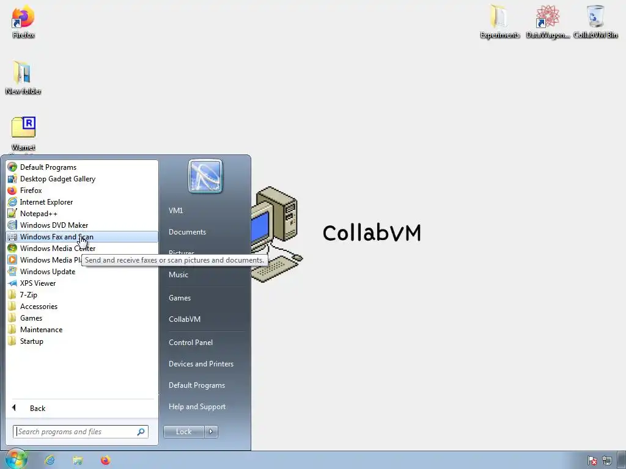
Task: Expand the Startup folder
Action: (x=82, y=341)
